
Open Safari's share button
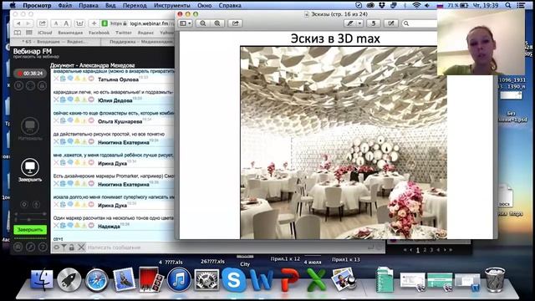pos(43,23)
